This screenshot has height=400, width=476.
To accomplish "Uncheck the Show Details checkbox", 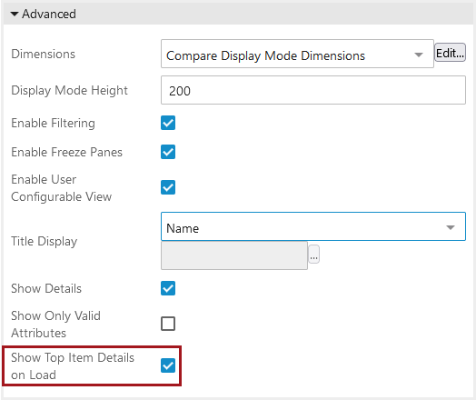I will click(x=168, y=288).
